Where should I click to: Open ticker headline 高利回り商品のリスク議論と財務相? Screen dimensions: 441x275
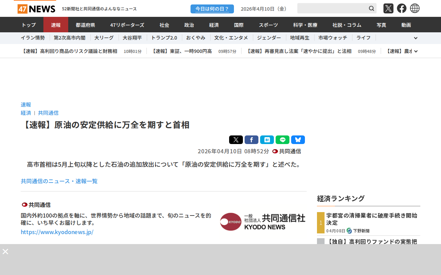(69, 51)
